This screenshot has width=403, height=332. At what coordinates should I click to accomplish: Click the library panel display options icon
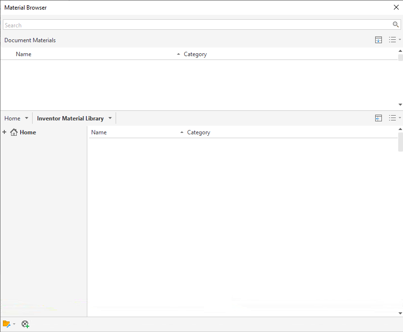coord(379,118)
